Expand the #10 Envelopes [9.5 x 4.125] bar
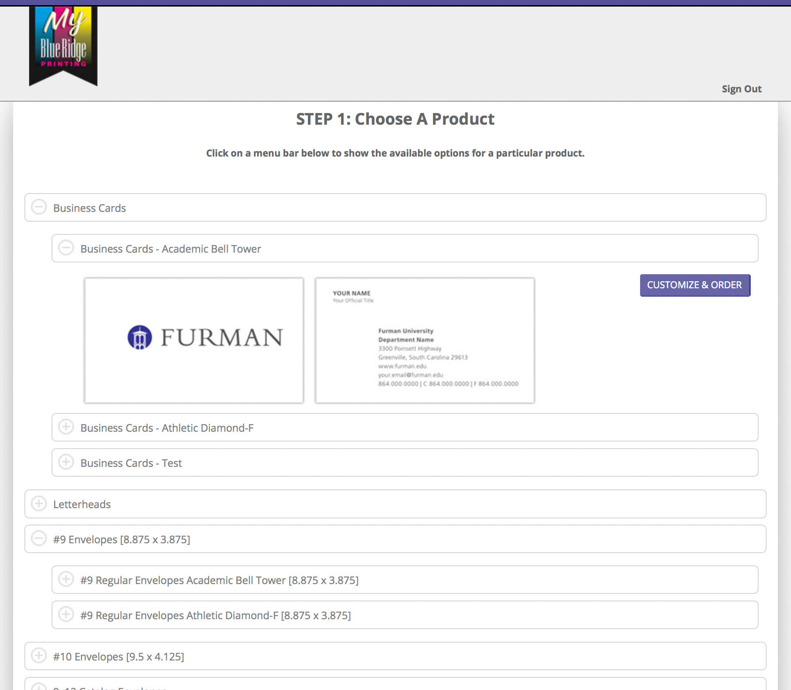Image resolution: width=791 pixels, height=690 pixels. pos(395,656)
